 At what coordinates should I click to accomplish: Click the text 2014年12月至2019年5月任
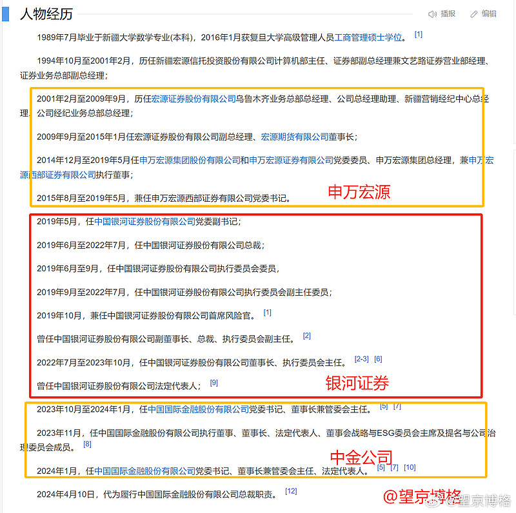coord(88,160)
